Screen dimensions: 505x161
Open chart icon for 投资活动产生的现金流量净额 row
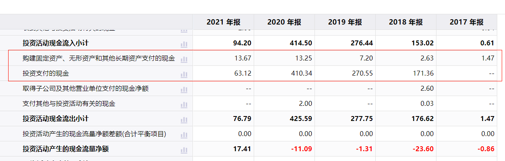tap(184, 150)
